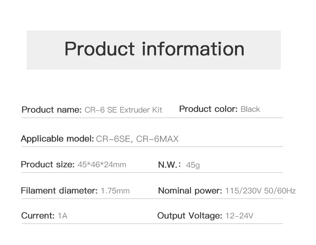
Task: Select the Product name label
Action: [52, 110]
